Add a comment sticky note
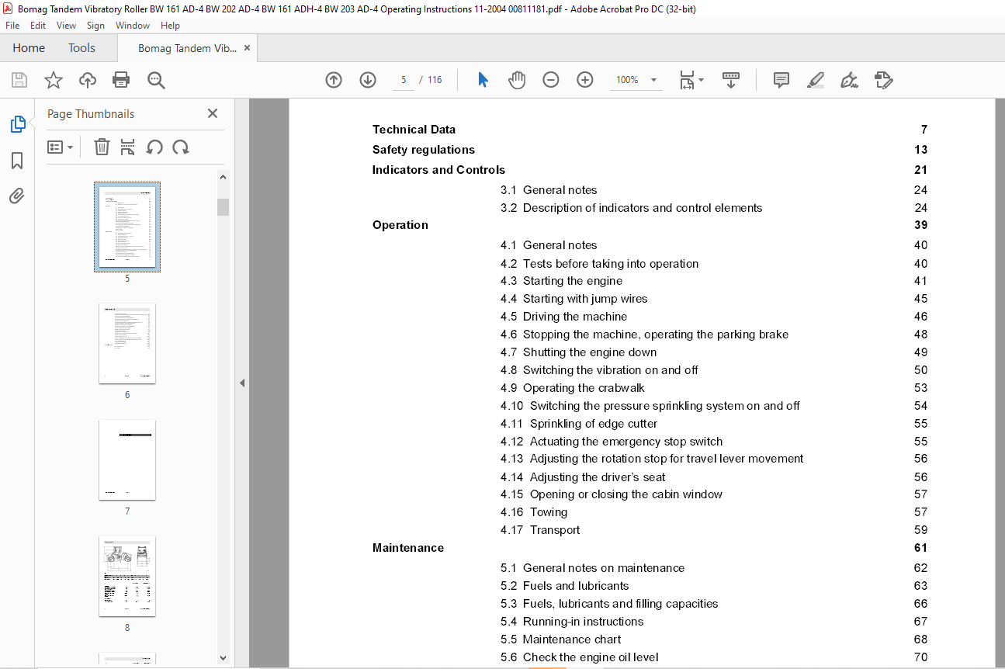Image resolution: width=1005 pixels, height=669 pixels. [781, 80]
